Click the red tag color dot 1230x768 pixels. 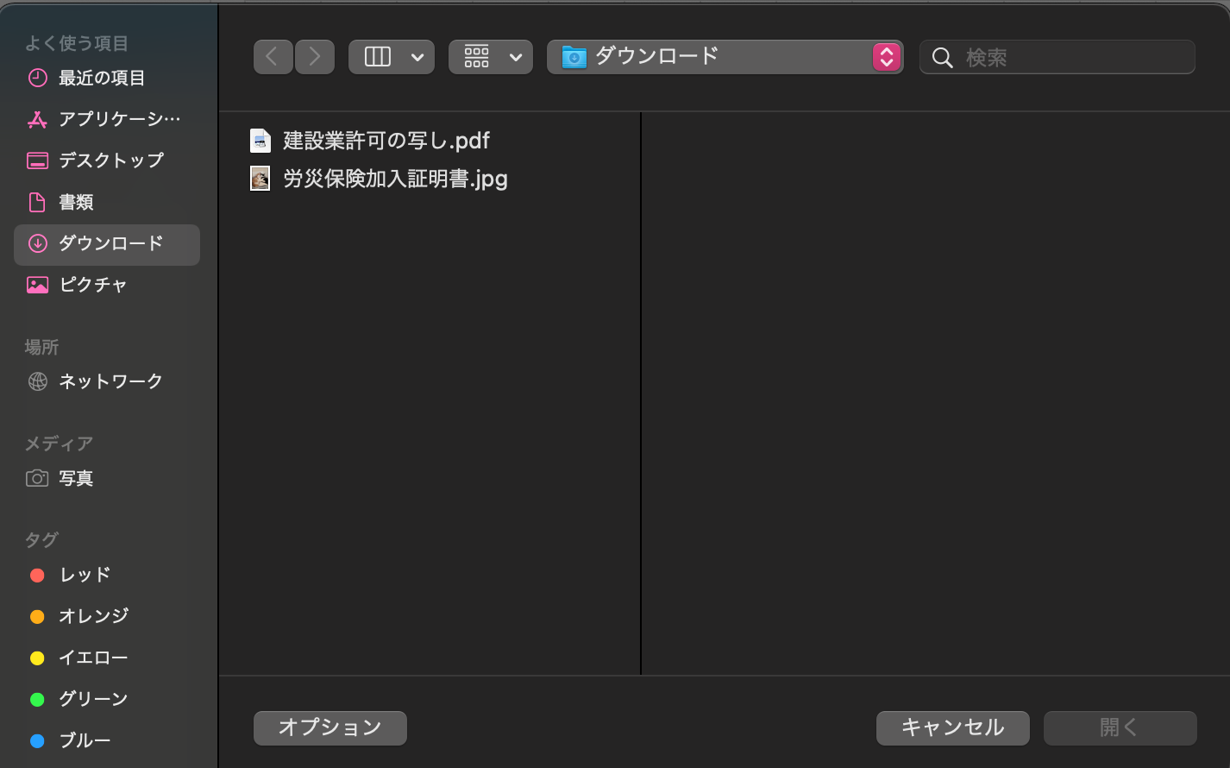[37, 575]
